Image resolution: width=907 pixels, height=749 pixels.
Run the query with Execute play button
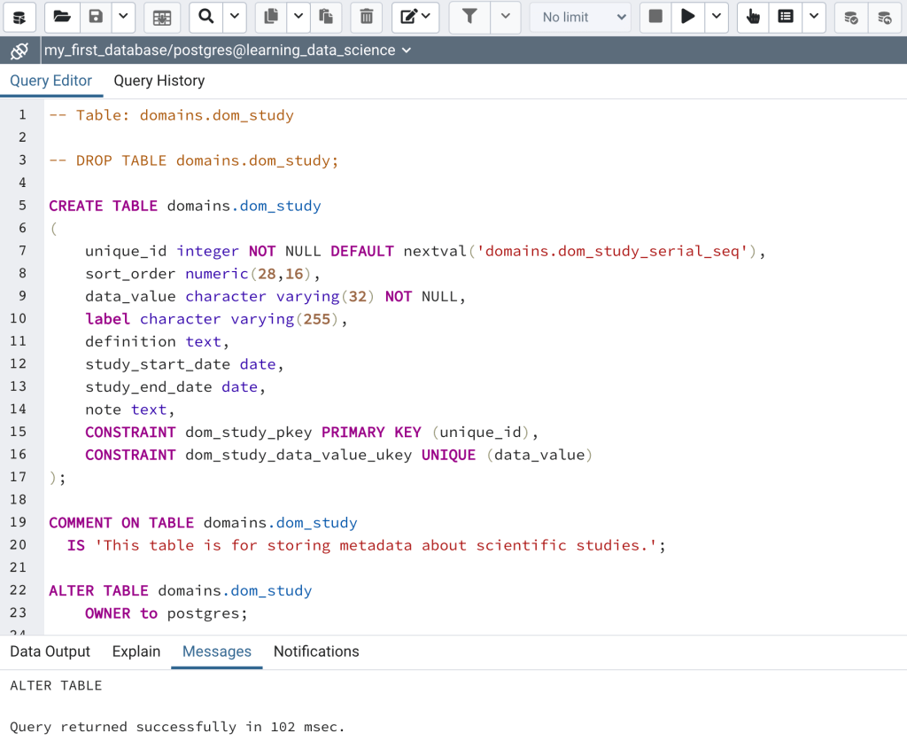(x=687, y=17)
